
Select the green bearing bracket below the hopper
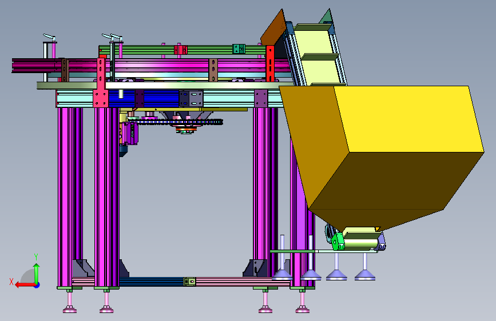(x=338, y=242)
